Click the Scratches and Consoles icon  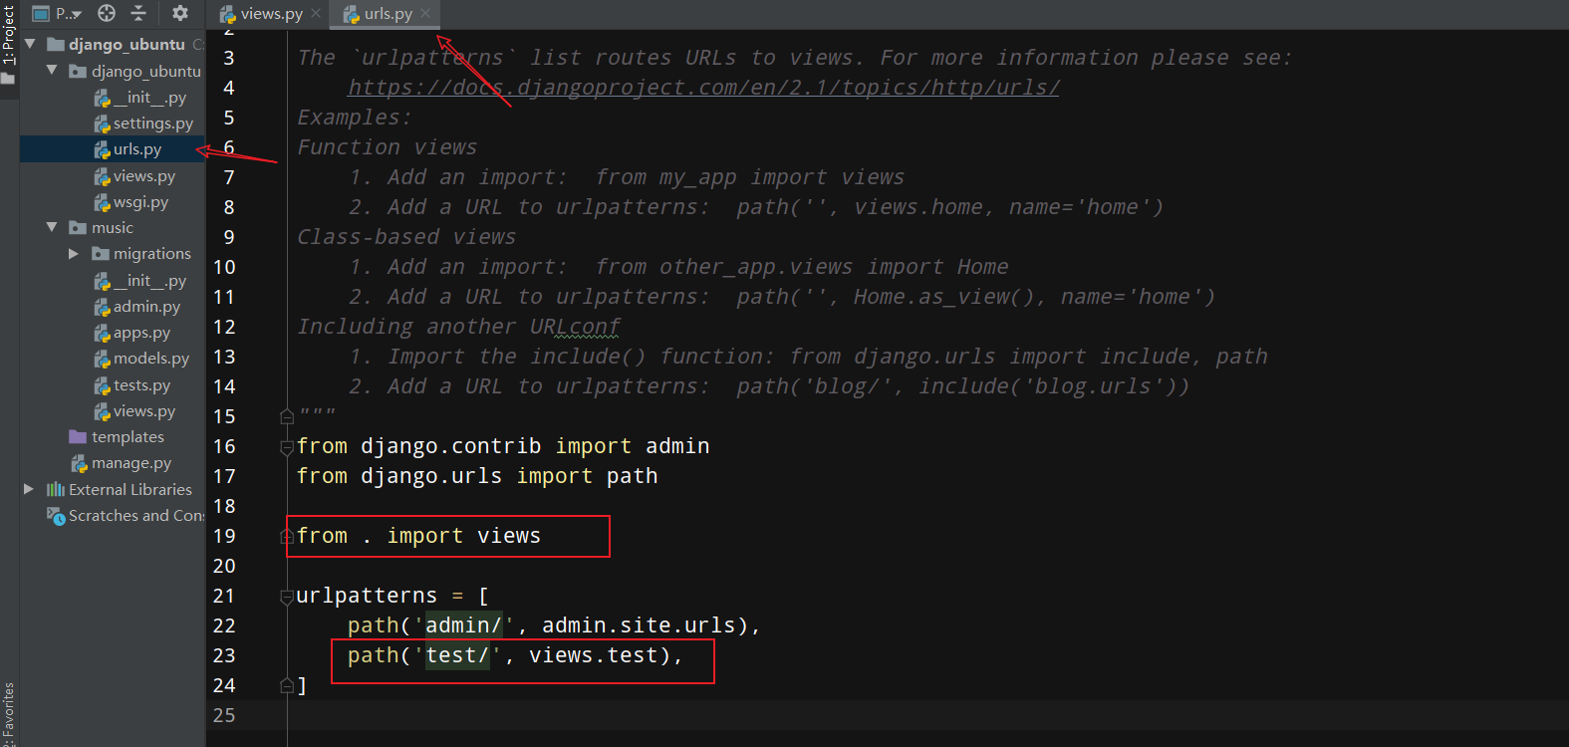tap(56, 516)
